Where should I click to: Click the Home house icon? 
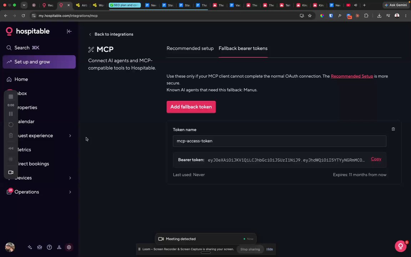pyautogui.click(x=9, y=79)
